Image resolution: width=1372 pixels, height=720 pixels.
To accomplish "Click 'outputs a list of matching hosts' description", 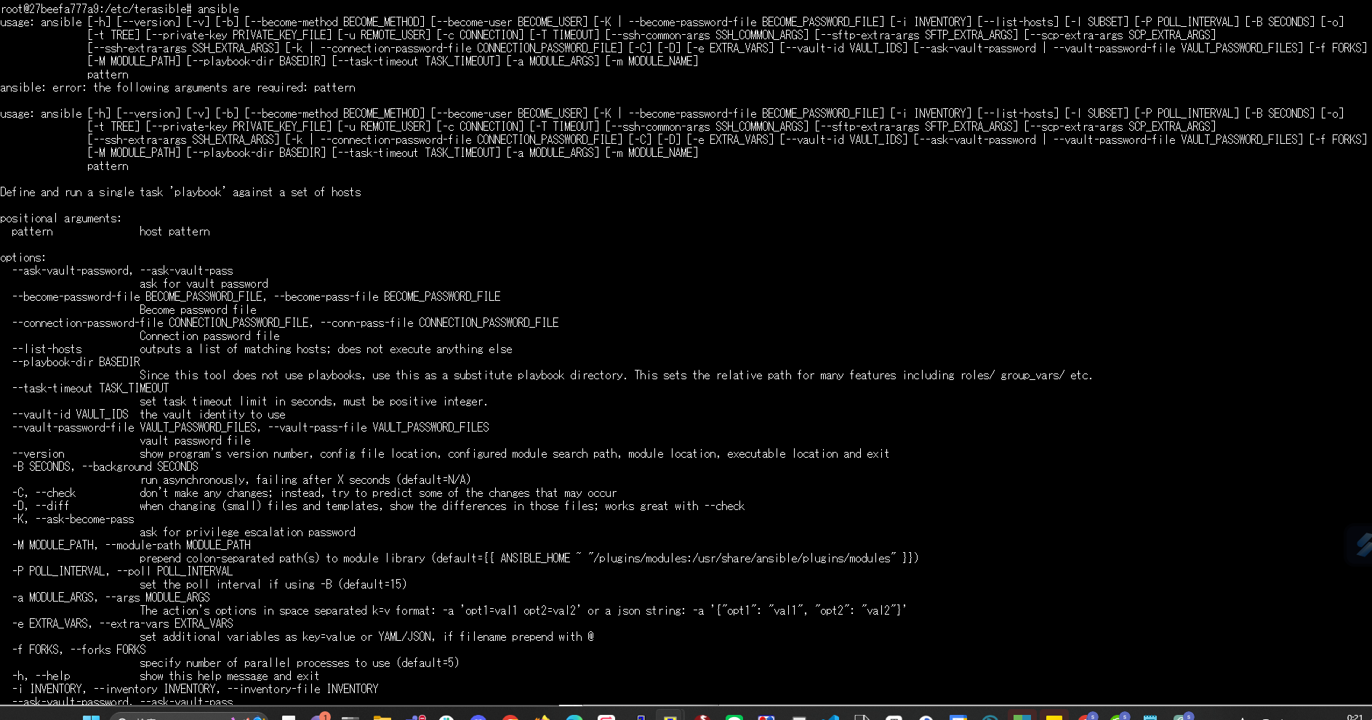I will (x=326, y=349).
